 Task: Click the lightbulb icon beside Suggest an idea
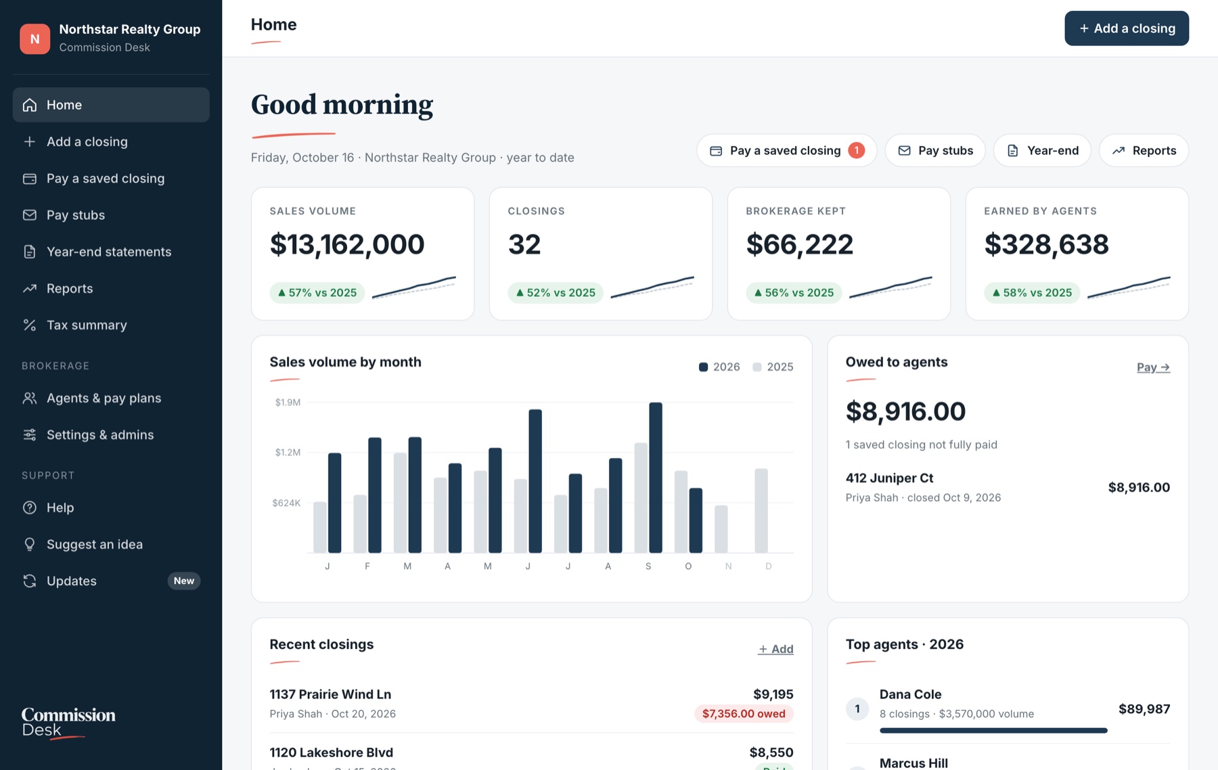point(29,544)
